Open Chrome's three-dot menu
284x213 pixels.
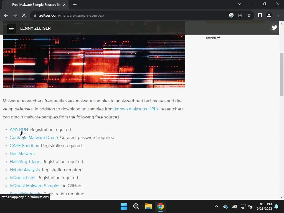click(278, 16)
